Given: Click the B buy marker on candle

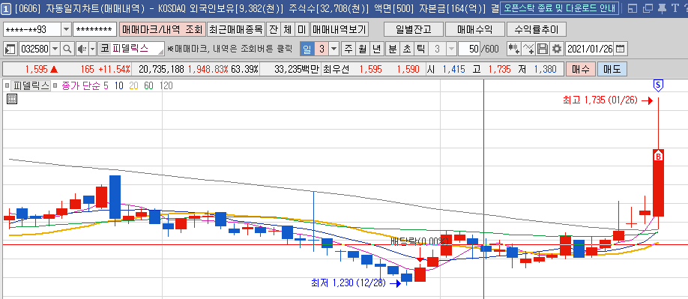Looking at the screenshot, I should point(658,156).
